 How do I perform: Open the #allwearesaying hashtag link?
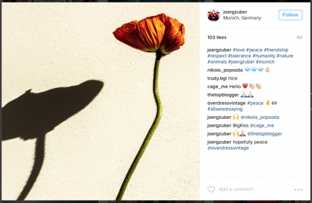pos(225,109)
